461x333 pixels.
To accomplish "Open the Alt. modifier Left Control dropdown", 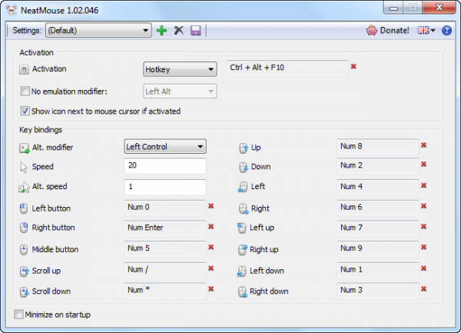I will [x=164, y=146].
